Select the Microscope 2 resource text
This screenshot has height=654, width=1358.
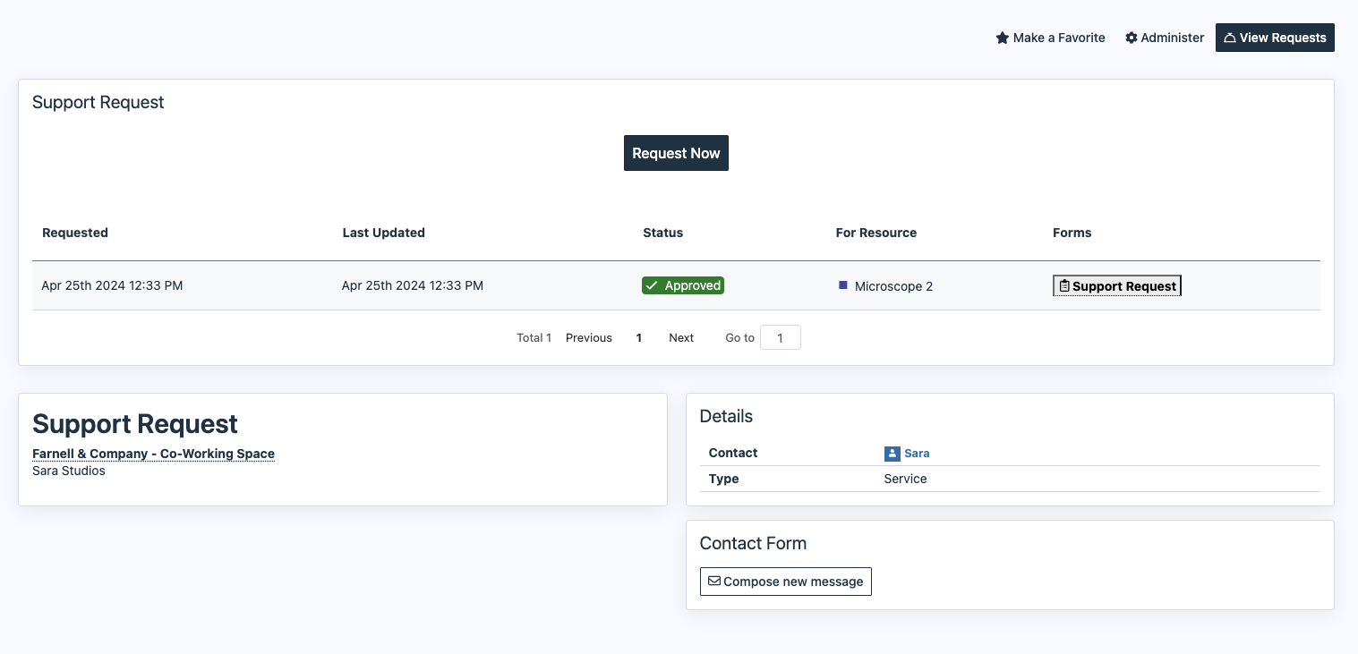(x=893, y=286)
